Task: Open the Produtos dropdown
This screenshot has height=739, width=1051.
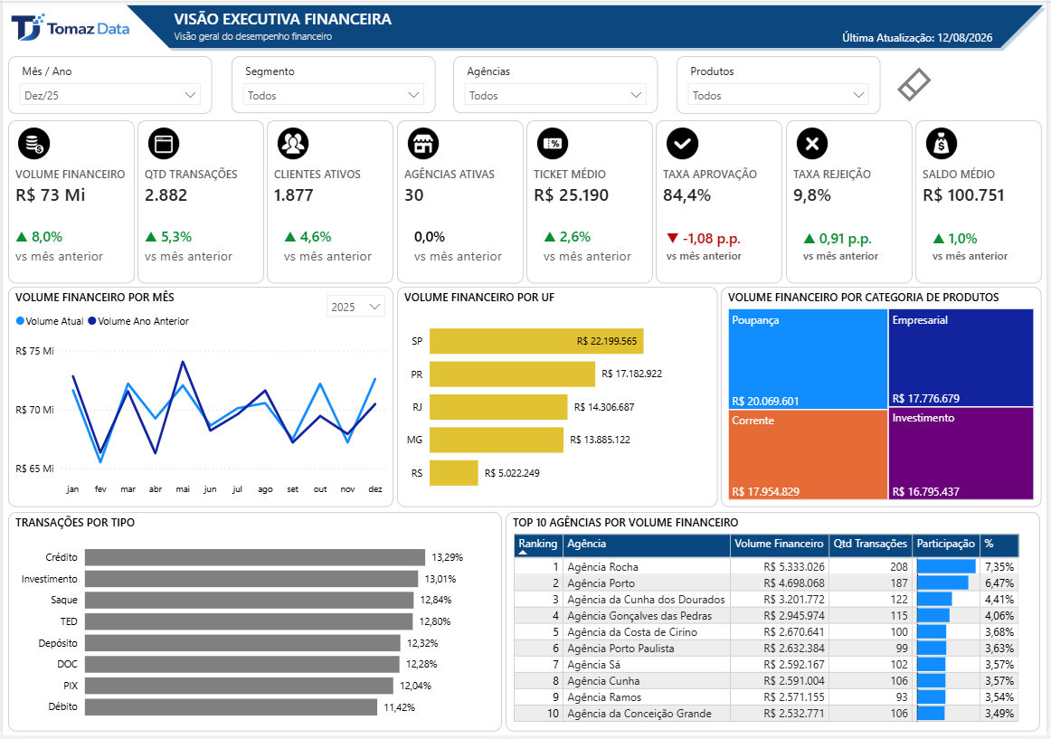Action: point(778,95)
